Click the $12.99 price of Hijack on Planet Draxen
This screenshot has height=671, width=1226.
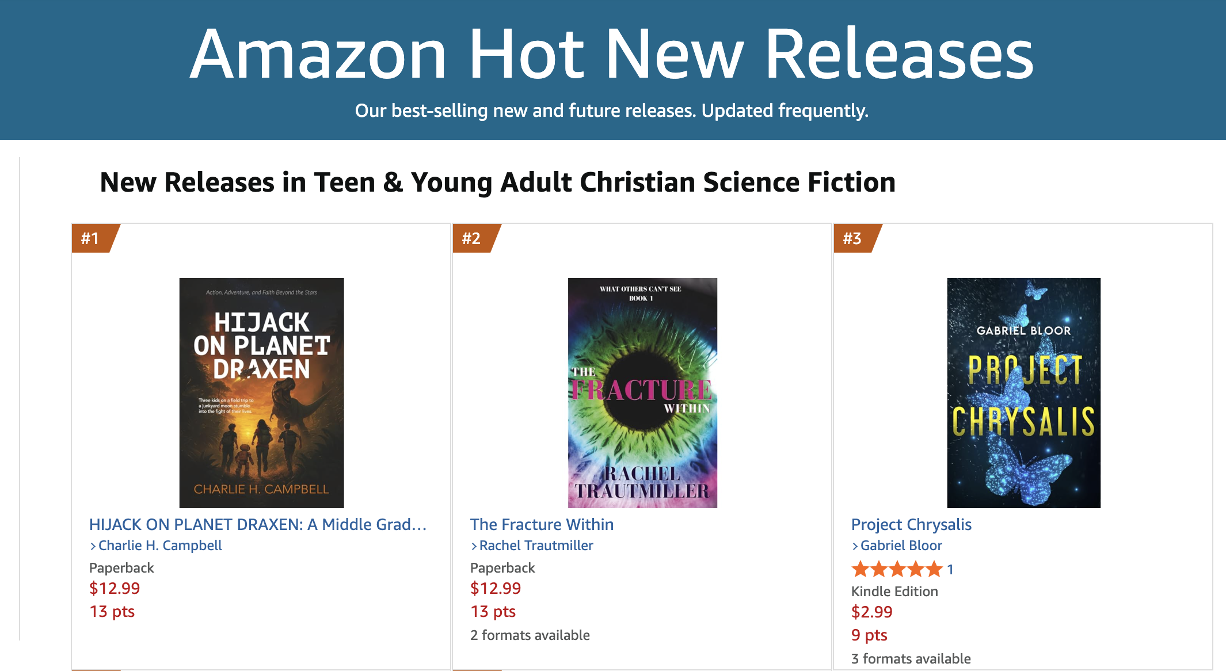click(x=115, y=588)
